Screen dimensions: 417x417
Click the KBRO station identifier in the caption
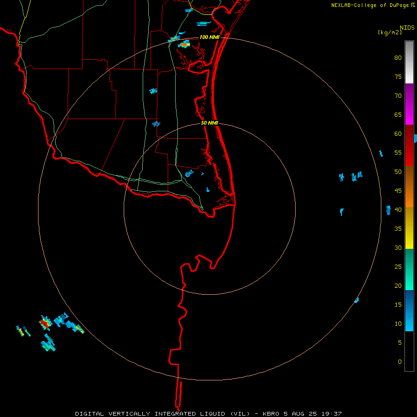coord(271,414)
